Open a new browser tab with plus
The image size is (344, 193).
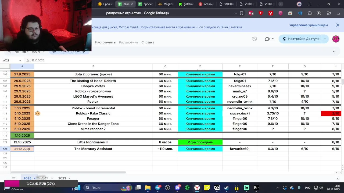click(281, 4)
